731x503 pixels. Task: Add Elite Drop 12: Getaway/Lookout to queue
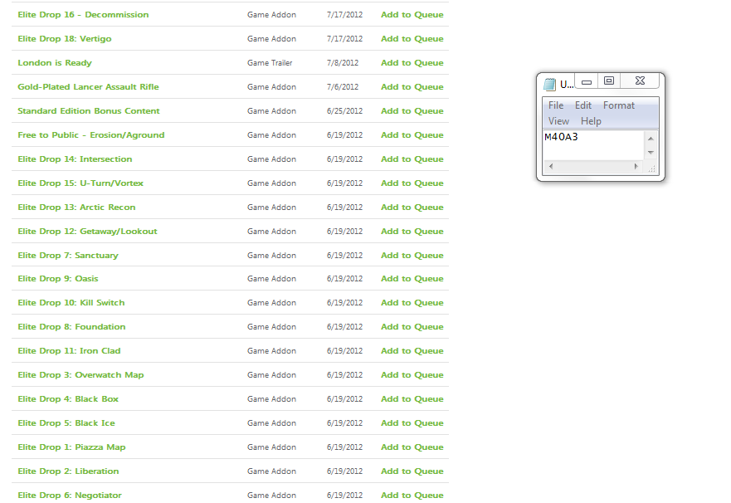coord(412,232)
